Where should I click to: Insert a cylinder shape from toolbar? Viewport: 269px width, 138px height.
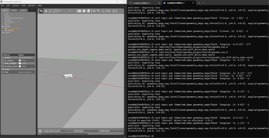[89, 11]
